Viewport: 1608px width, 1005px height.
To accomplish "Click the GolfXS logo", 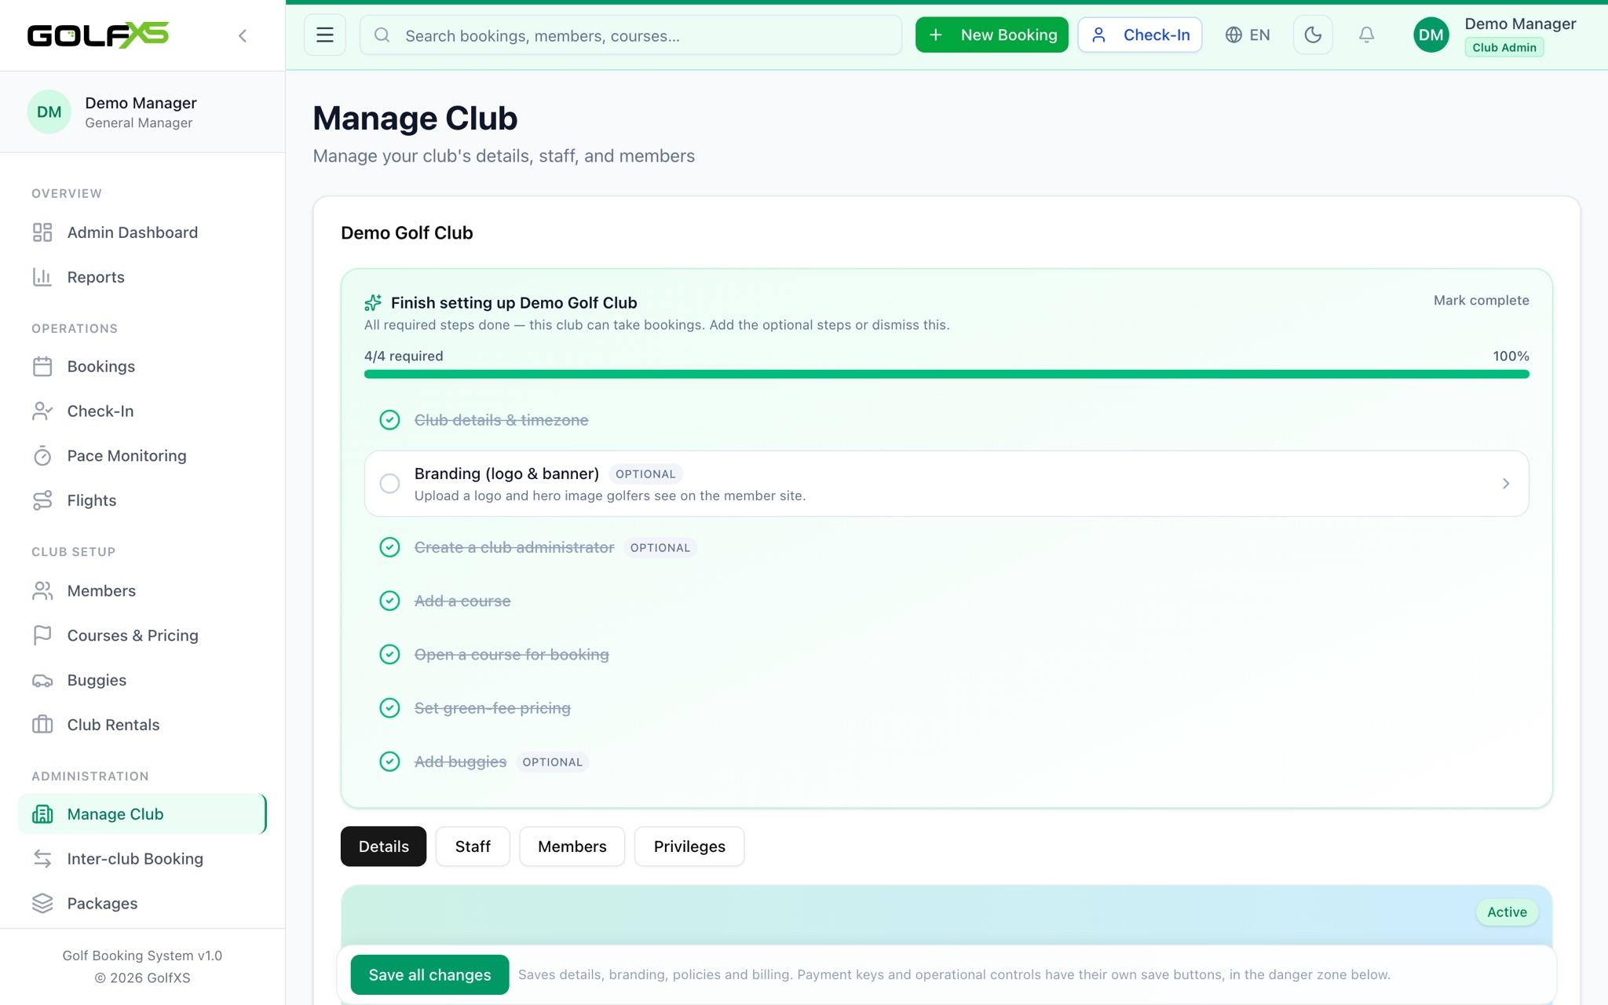I will coord(98,35).
